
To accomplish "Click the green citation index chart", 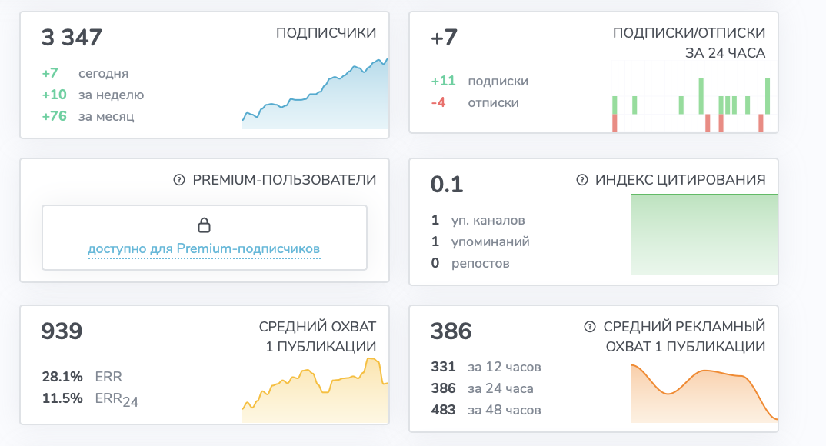I will point(704,235).
